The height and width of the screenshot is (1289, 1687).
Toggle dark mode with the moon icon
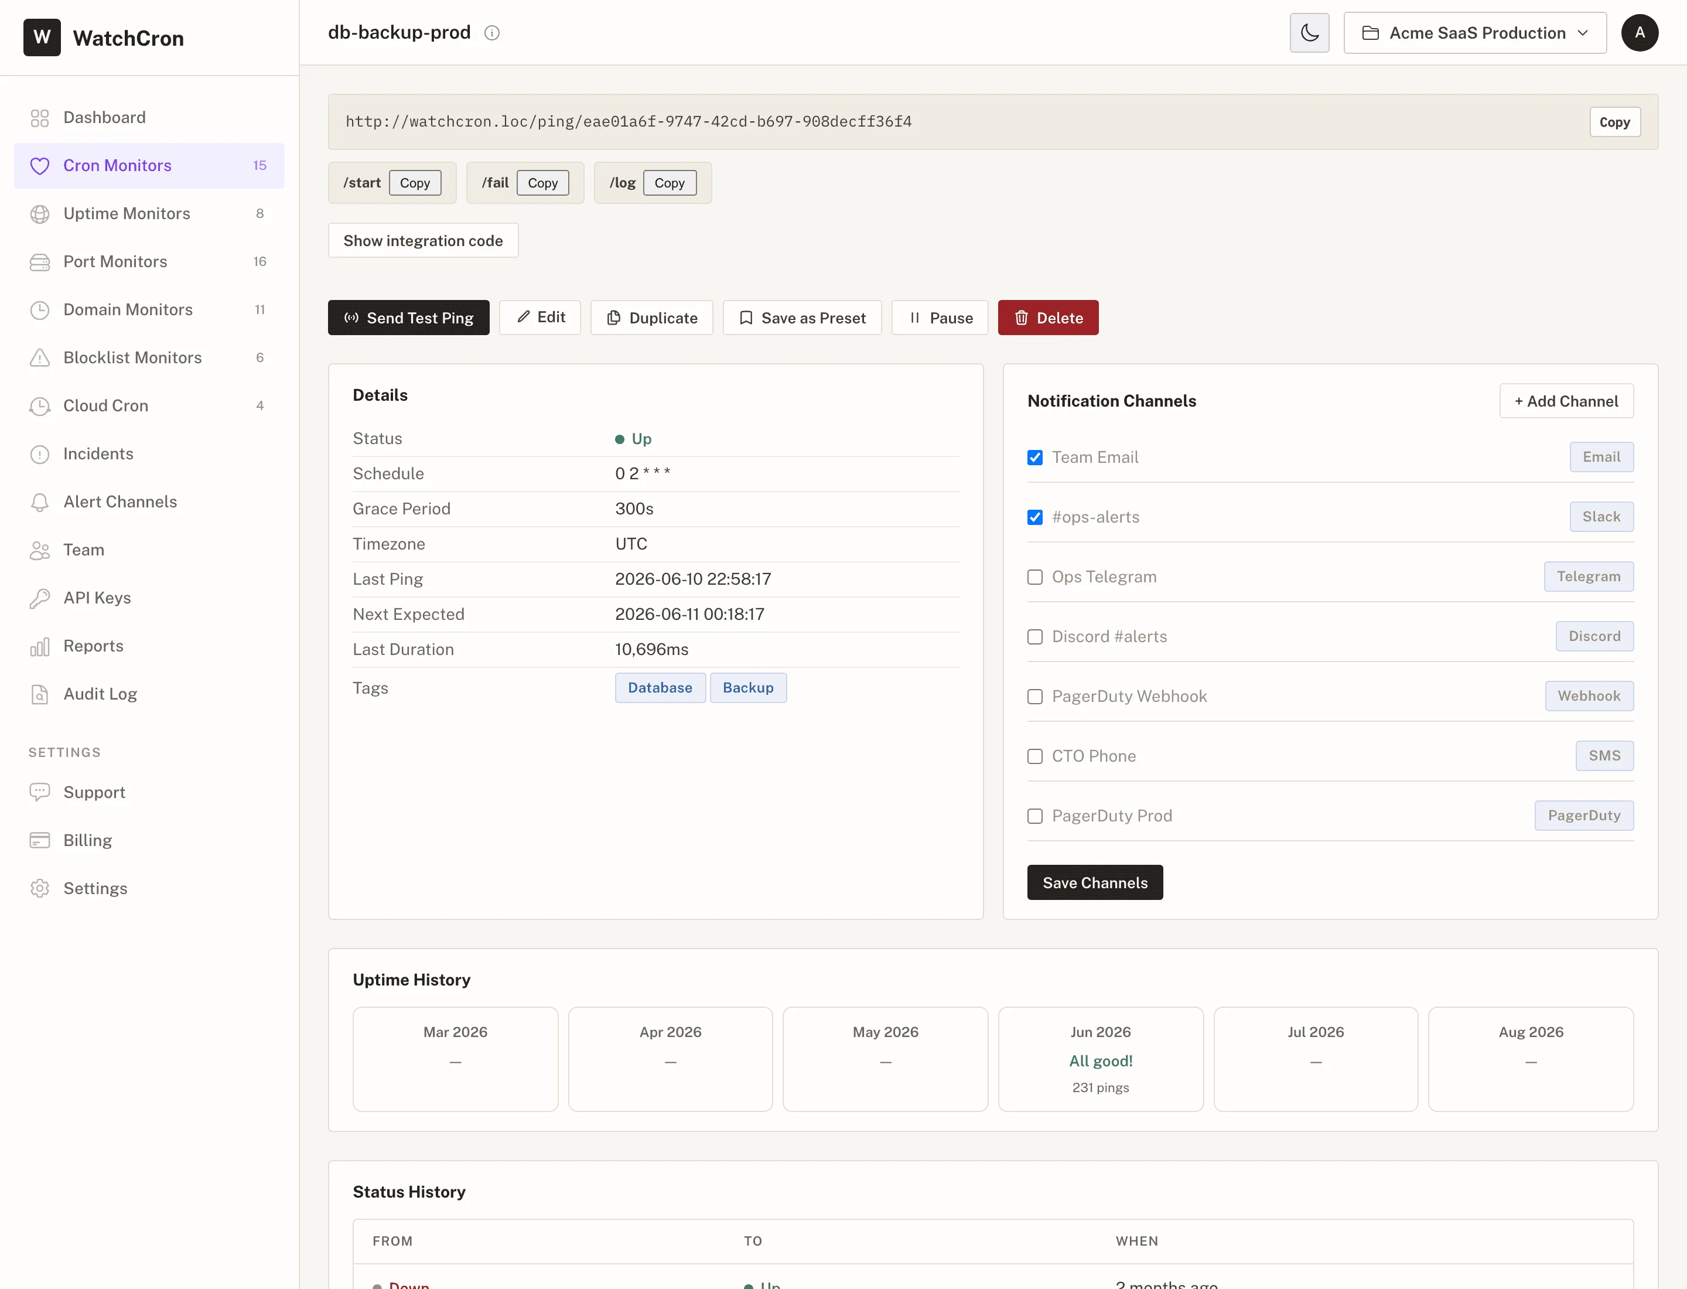(1310, 33)
